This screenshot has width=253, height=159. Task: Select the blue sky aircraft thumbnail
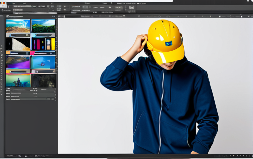(x=43, y=63)
